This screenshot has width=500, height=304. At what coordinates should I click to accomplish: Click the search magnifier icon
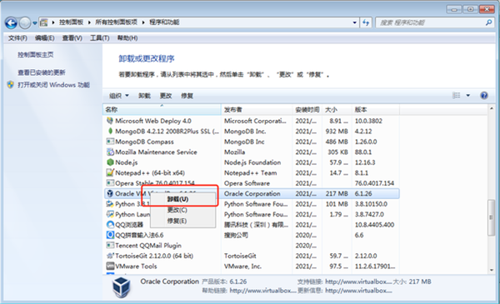pyautogui.click(x=488, y=22)
